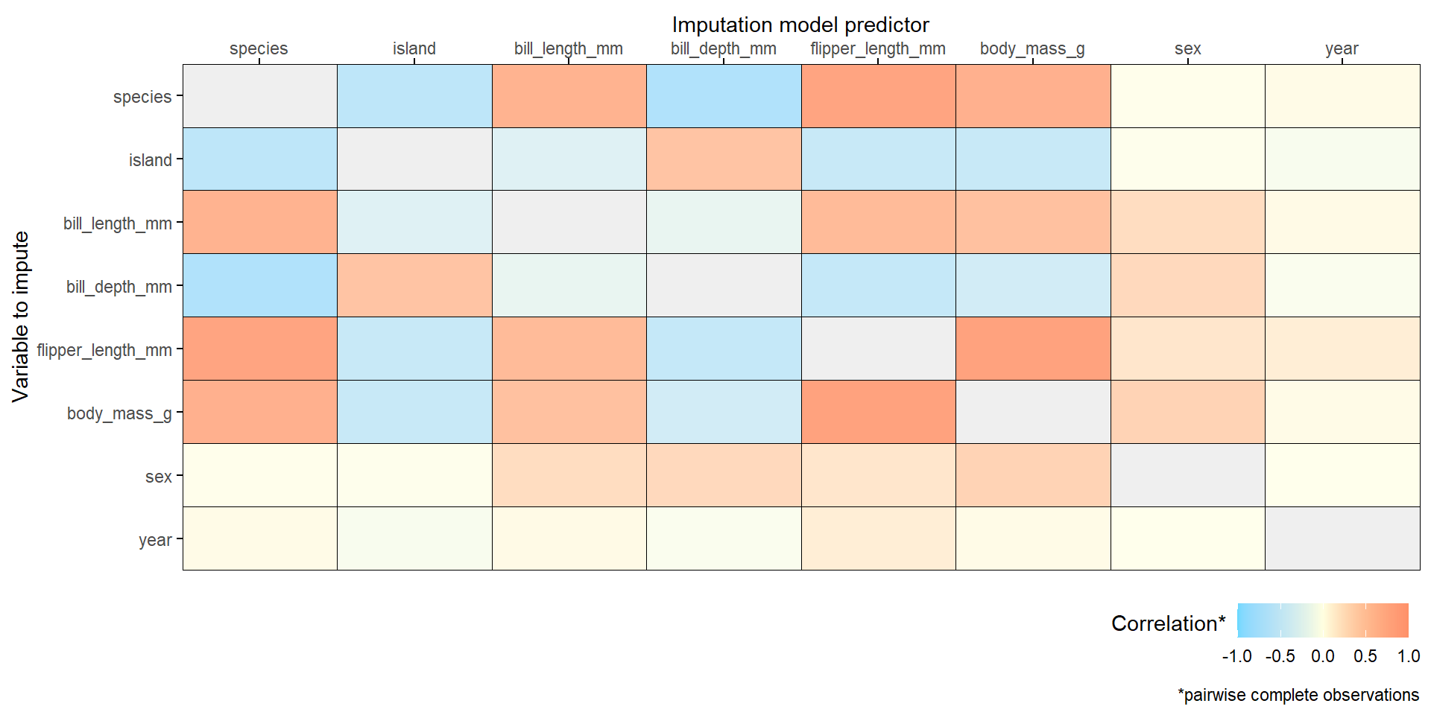The height and width of the screenshot is (715, 1431).
Task: Click the 'bill_length_mm' column header label
Action: tap(568, 49)
